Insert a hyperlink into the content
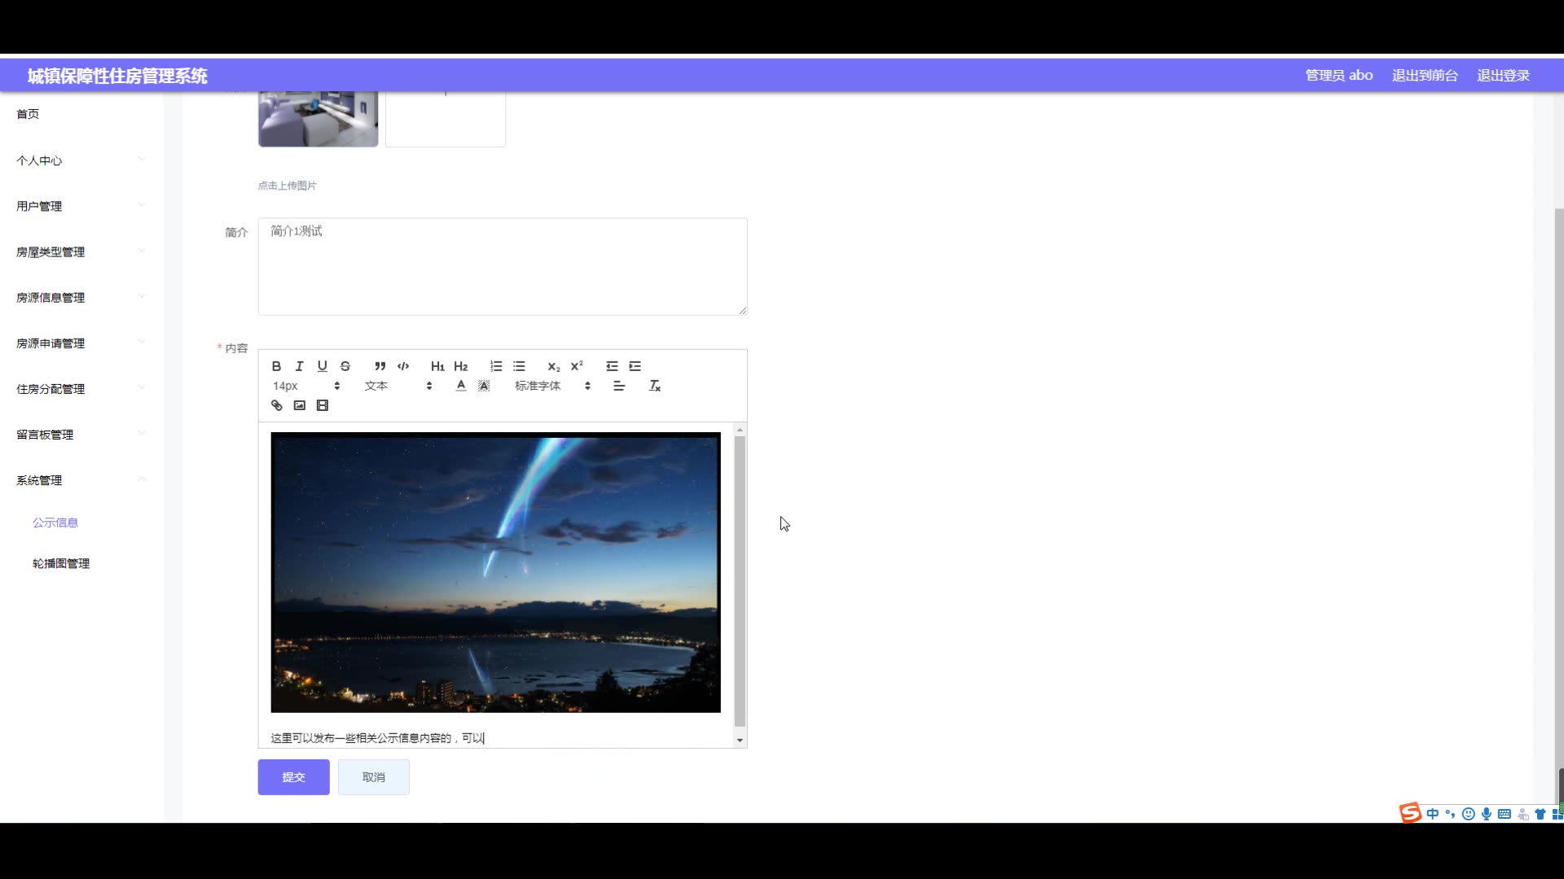This screenshot has width=1564, height=879. (x=277, y=405)
